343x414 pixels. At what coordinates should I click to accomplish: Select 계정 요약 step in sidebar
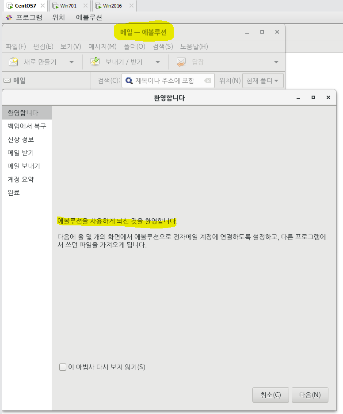point(27,179)
